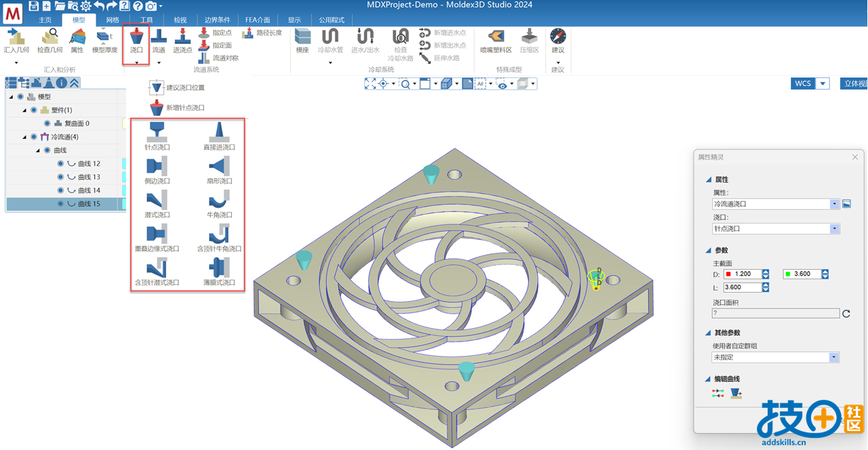Open the 属性 attribute tool
Image resolution: width=868 pixels, height=450 pixels.
point(77,41)
